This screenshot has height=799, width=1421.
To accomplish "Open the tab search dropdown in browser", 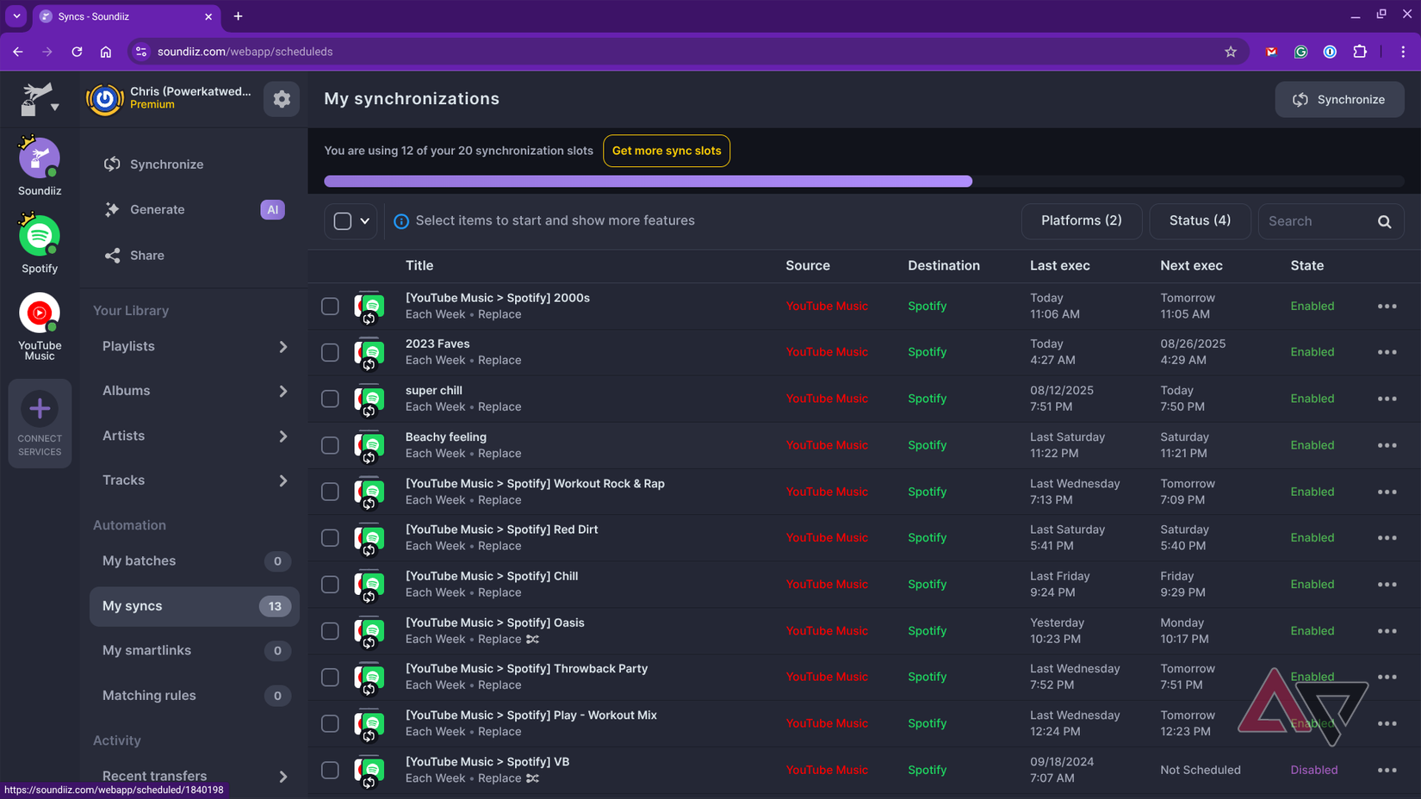I will [x=16, y=16].
